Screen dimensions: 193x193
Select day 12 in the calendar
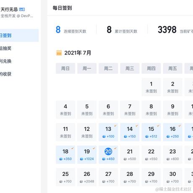coord(87,132)
